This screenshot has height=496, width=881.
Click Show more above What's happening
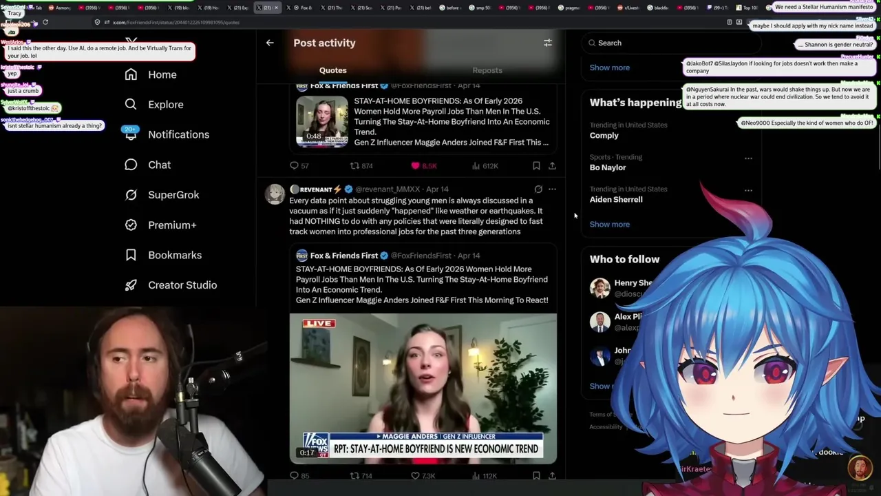pyautogui.click(x=610, y=68)
